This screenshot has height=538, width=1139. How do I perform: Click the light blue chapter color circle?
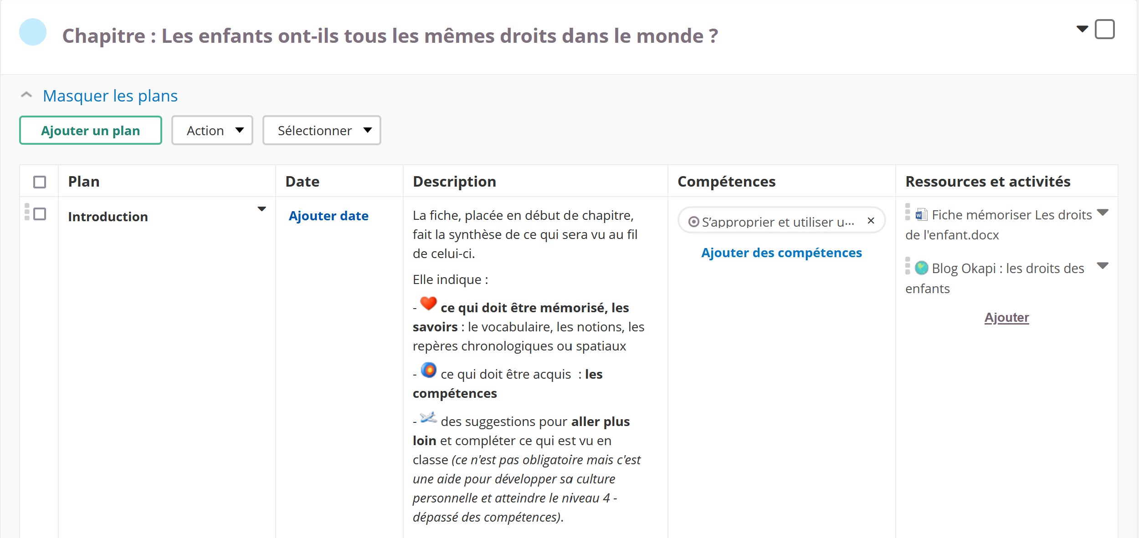coord(33,32)
